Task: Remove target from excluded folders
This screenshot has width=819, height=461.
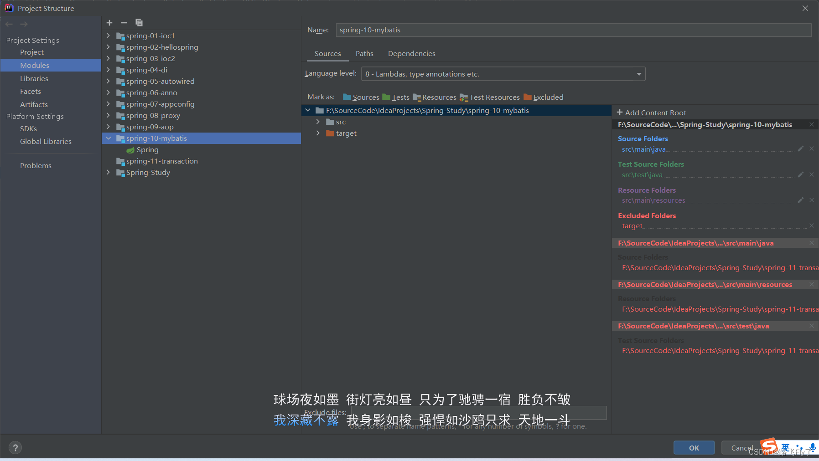Action: [x=812, y=226]
